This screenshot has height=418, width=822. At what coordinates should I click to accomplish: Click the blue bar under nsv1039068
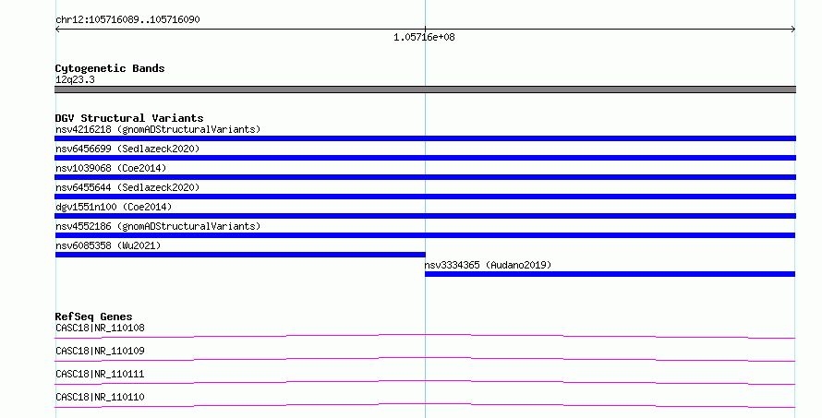[425, 177]
